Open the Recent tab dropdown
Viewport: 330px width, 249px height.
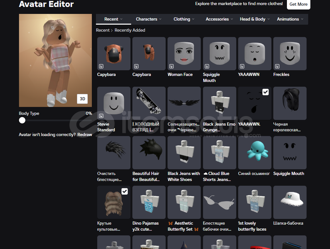pos(113,19)
